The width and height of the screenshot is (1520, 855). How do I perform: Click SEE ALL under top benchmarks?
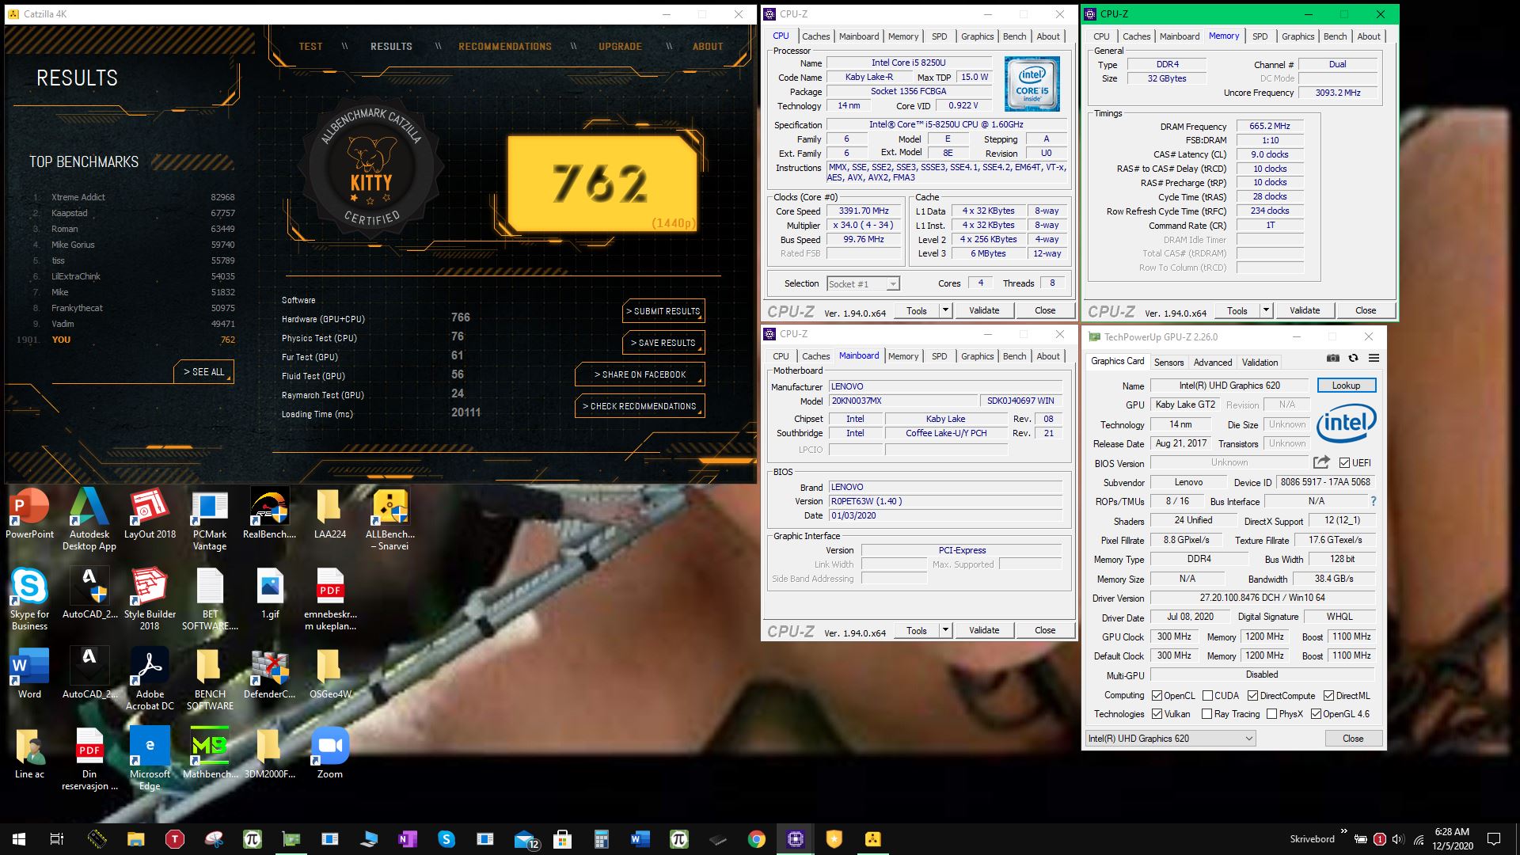click(x=203, y=371)
